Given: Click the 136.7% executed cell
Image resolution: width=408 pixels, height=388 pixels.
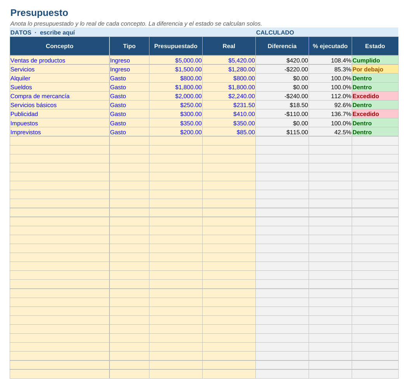Looking at the screenshot, I should click(330, 114).
